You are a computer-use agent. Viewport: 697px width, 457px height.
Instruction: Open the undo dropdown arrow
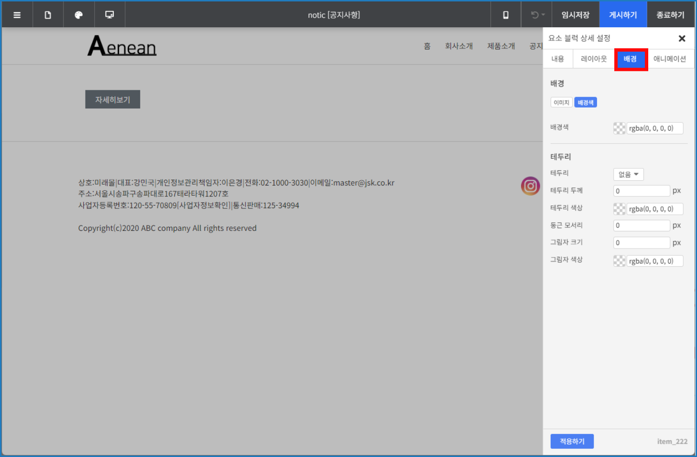pos(544,15)
